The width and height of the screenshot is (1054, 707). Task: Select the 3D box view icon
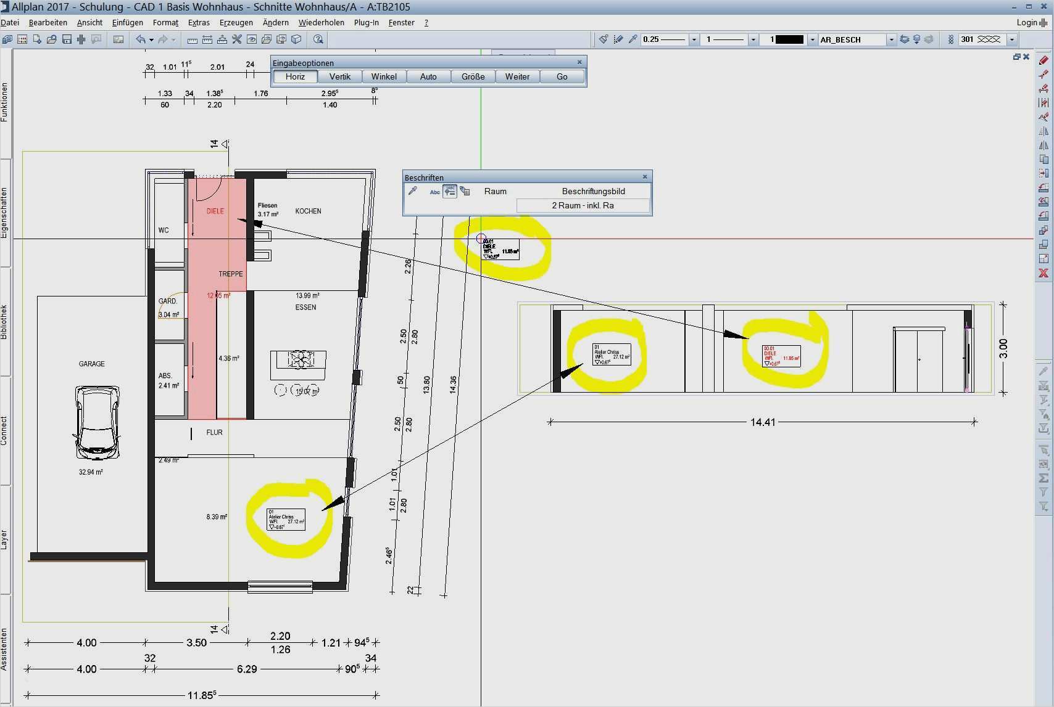coord(296,39)
